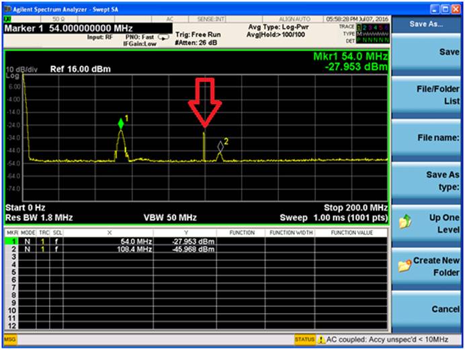The image size is (465, 350).
Task: Click the MSG indicator in status bar
Action: (10, 340)
